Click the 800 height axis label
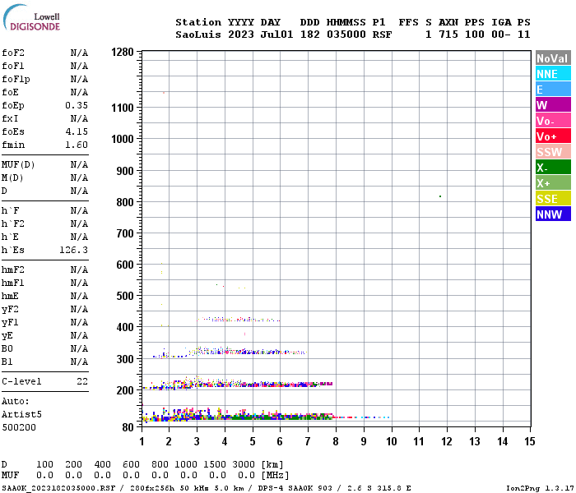Viewport: 576px width, 493px height. click(x=125, y=202)
